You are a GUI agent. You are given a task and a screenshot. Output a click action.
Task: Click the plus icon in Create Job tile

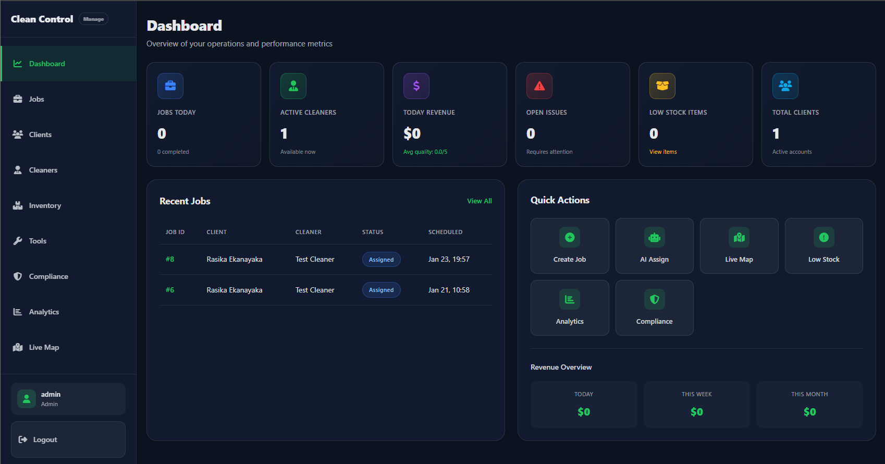point(570,237)
